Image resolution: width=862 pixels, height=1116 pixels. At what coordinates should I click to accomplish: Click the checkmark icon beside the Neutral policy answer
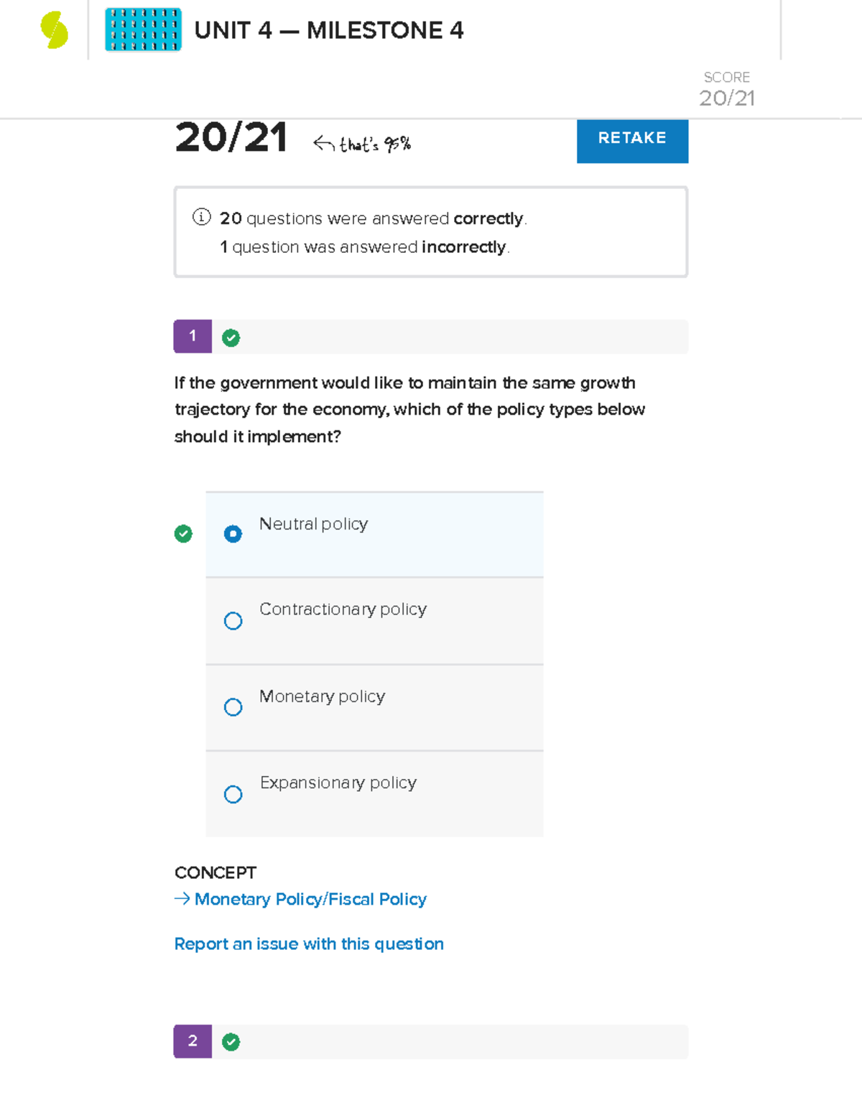[x=184, y=533]
